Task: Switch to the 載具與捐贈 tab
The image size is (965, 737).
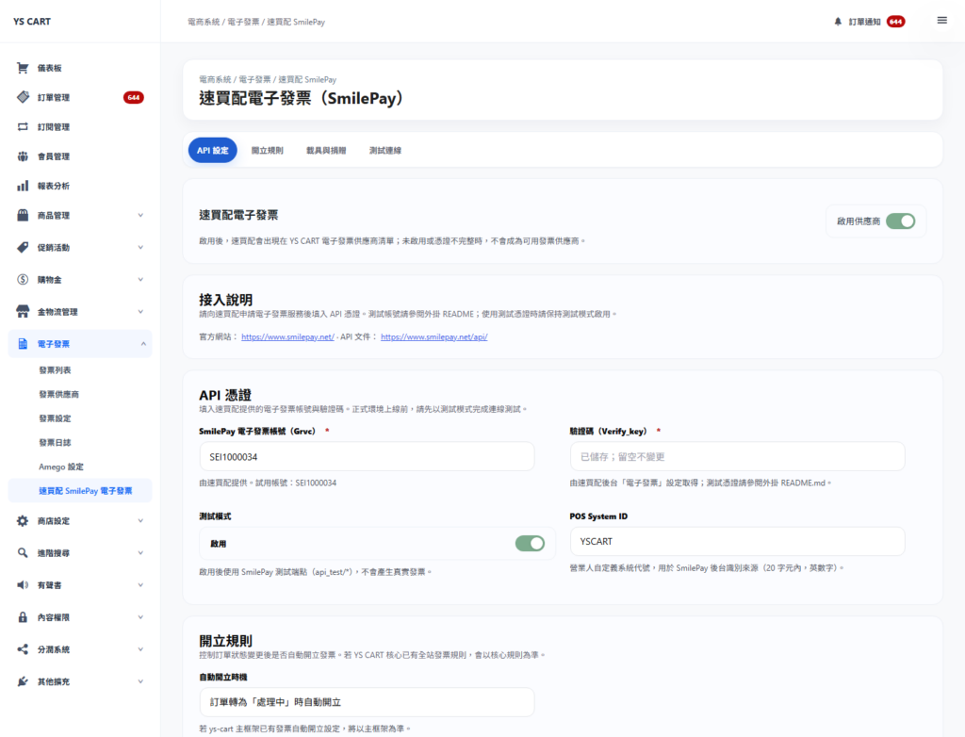Action: [x=326, y=150]
